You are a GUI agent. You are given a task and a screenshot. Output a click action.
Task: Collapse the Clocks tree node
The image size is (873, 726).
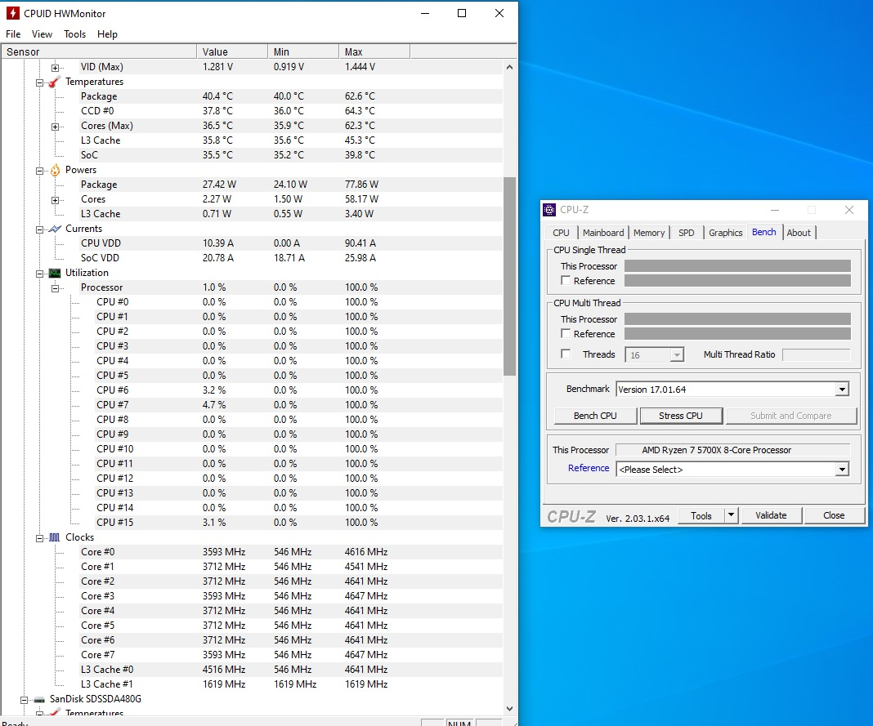(39, 538)
